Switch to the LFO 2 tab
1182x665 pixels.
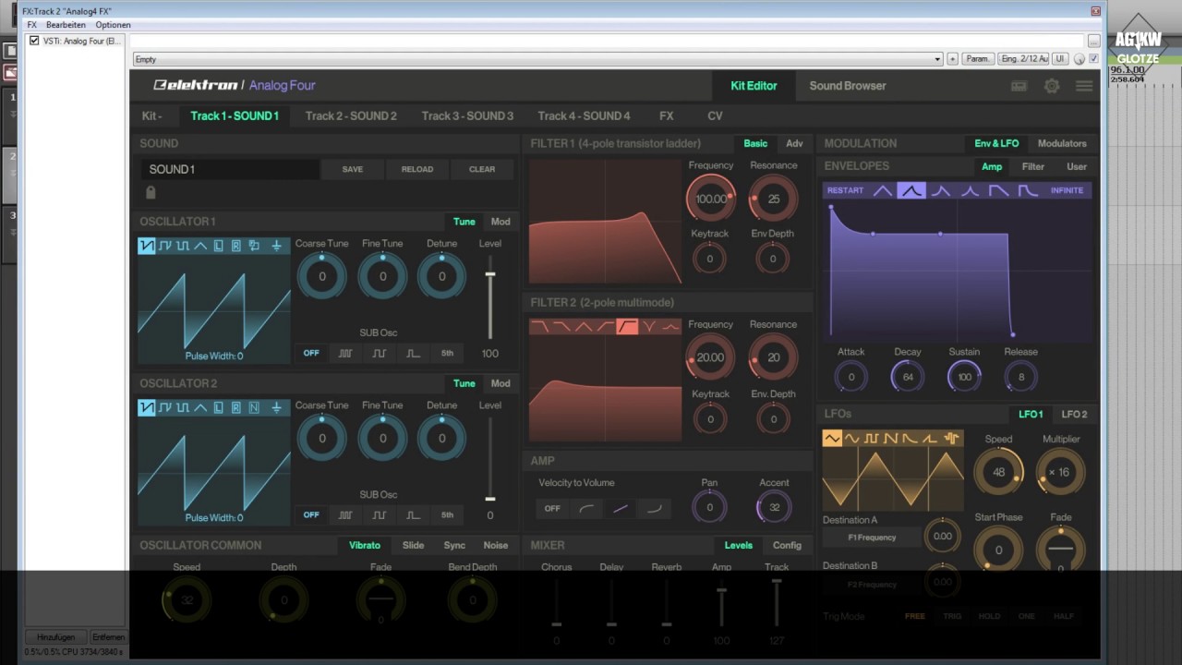(x=1074, y=414)
